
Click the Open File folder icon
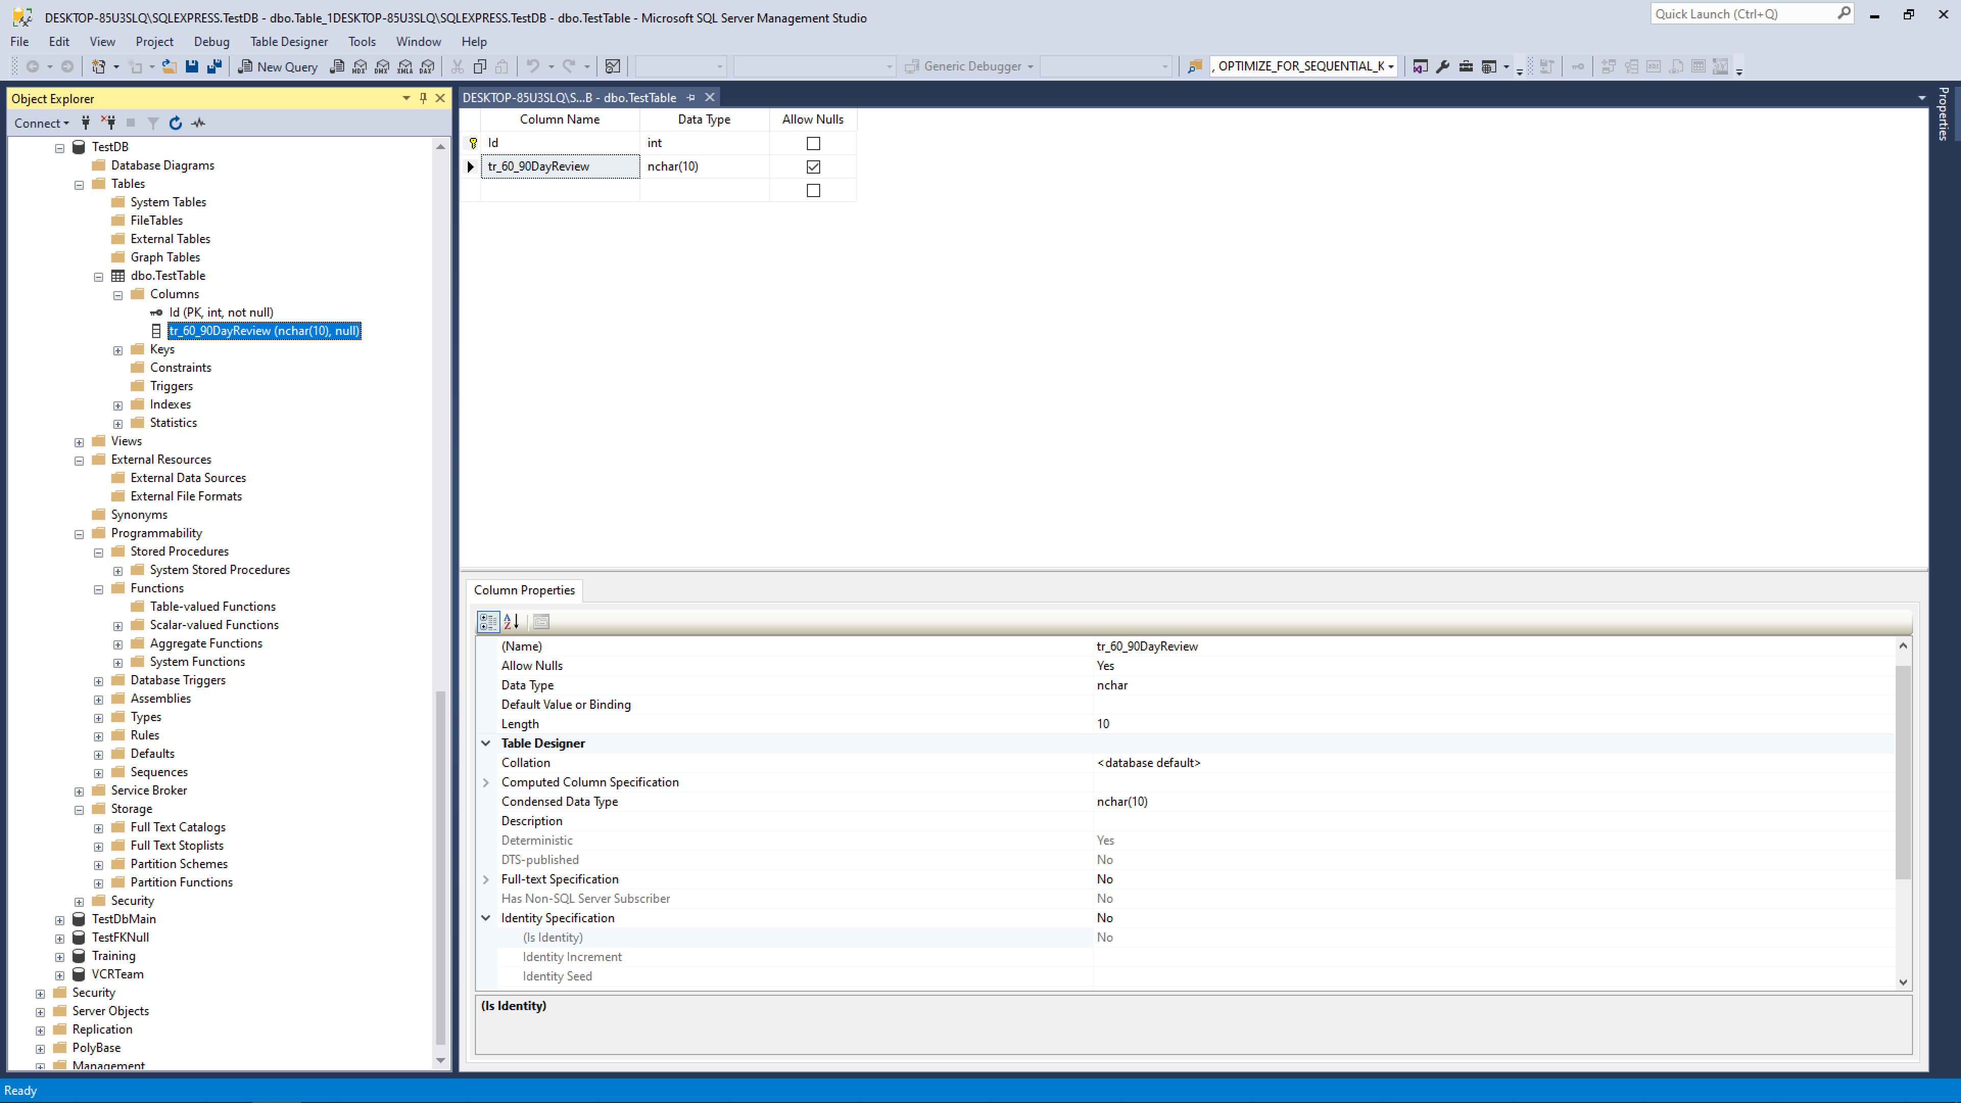point(169,66)
